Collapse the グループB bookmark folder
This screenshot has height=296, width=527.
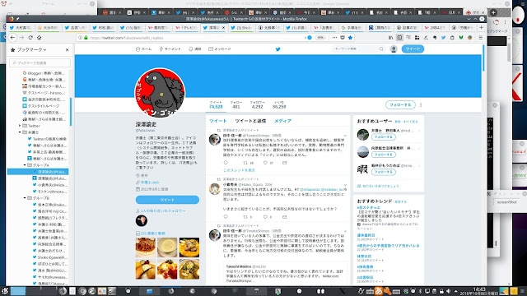pos(25,198)
